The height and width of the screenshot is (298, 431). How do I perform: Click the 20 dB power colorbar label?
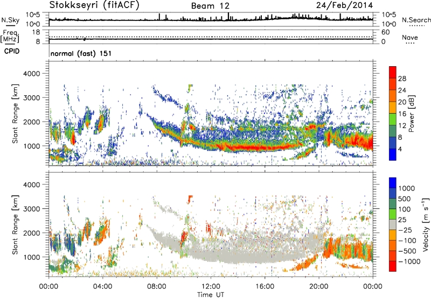tap(402, 102)
